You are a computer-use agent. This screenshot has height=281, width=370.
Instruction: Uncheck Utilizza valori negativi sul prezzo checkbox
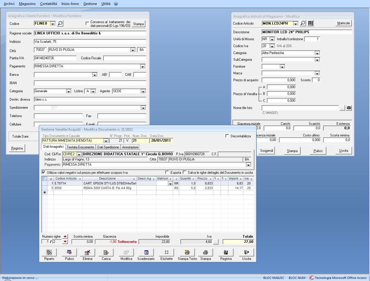[44, 173]
